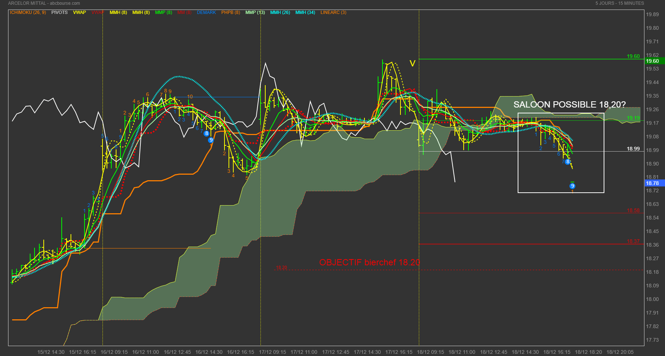Select the LINEARC (3) legend label
This screenshot has width=665, height=356.
(x=333, y=12)
